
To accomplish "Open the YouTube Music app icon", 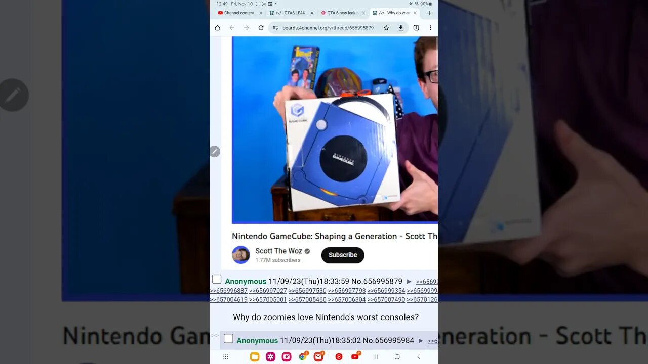I will coord(339,357).
